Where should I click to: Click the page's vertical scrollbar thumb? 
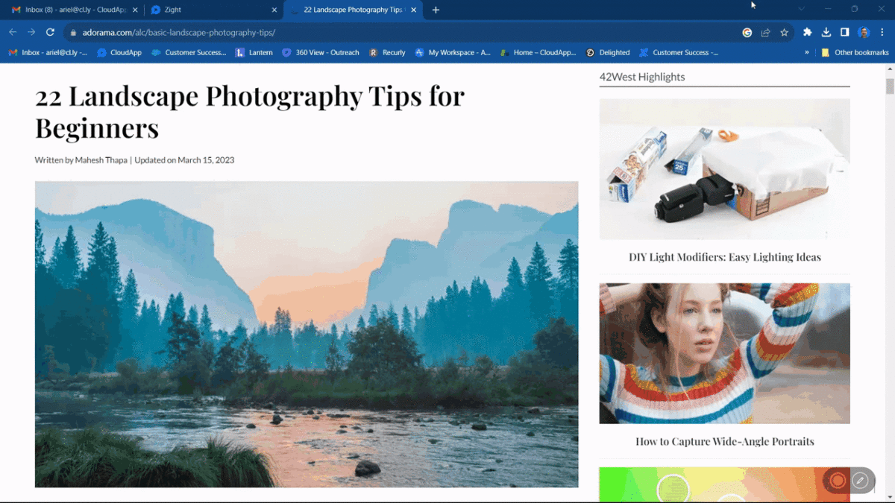click(889, 86)
